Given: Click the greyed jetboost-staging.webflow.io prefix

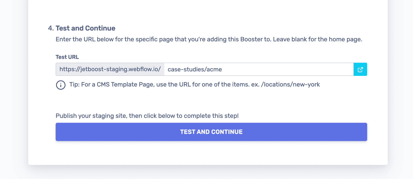Looking at the screenshot, I should (x=110, y=69).
